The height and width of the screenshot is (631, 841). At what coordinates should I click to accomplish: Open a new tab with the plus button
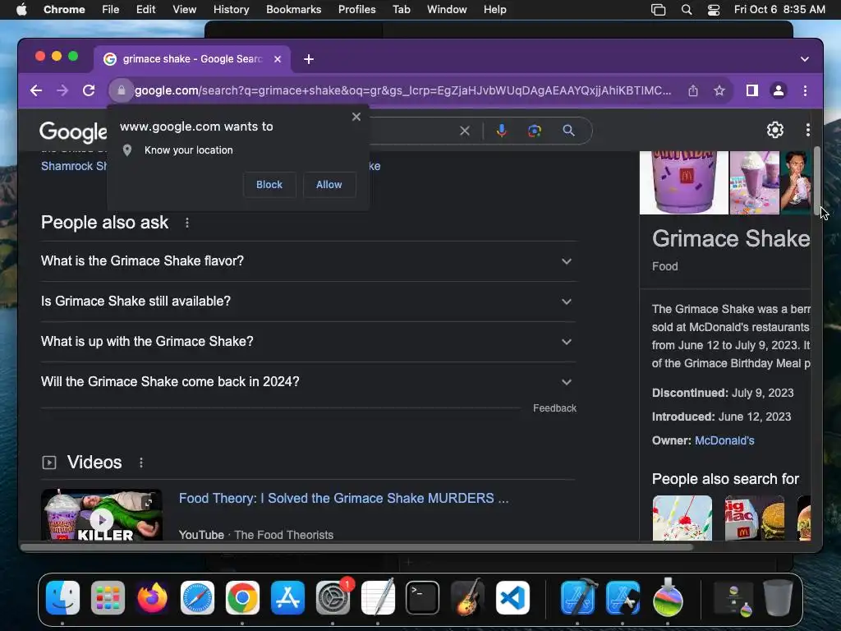[x=309, y=59]
